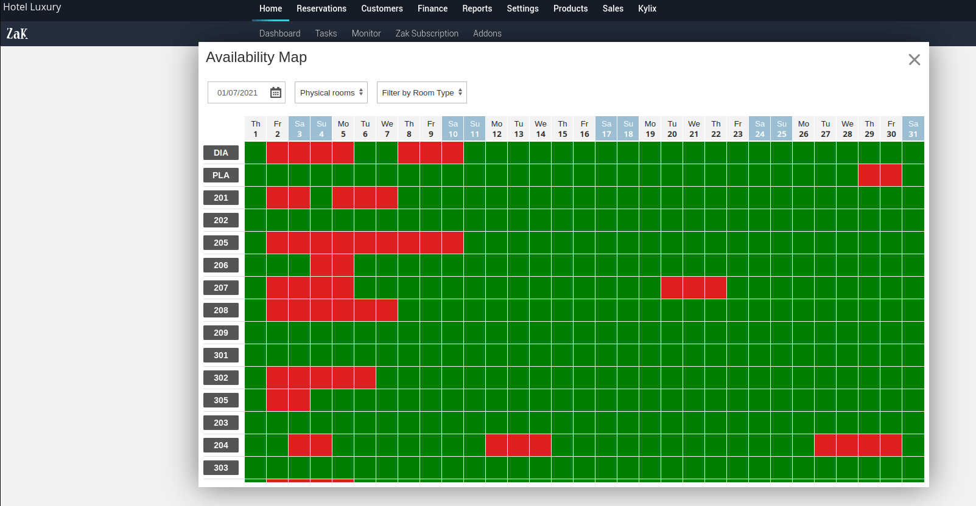
Task: Open the Home menu
Action: pyautogui.click(x=270, y=9)
